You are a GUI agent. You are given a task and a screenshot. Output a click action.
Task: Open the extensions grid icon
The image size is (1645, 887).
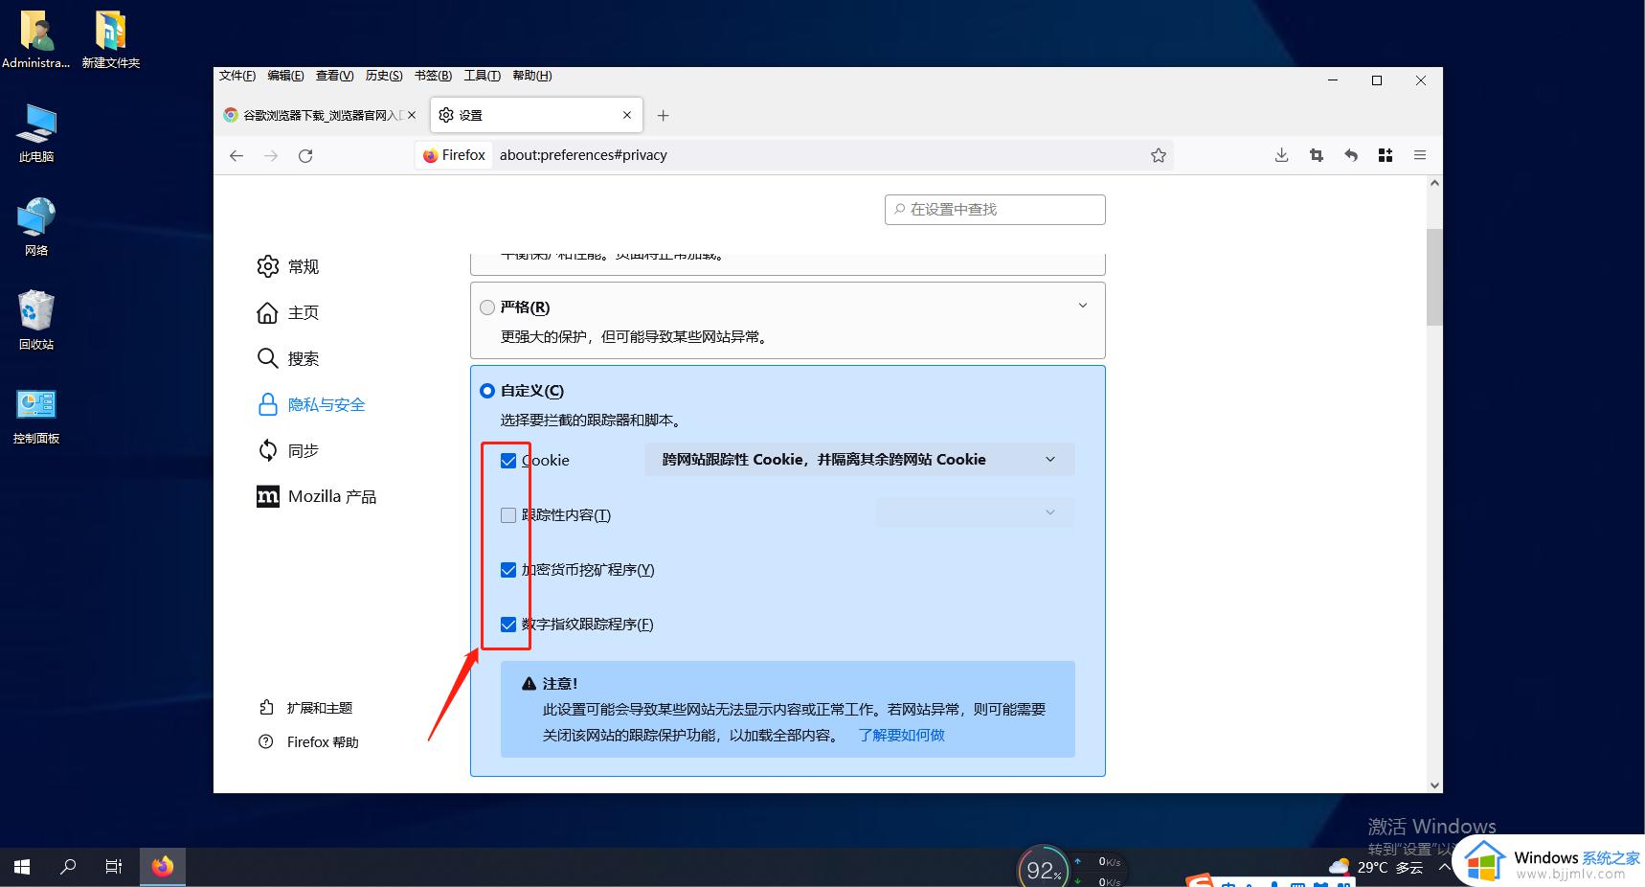(x=1386, y=155)
